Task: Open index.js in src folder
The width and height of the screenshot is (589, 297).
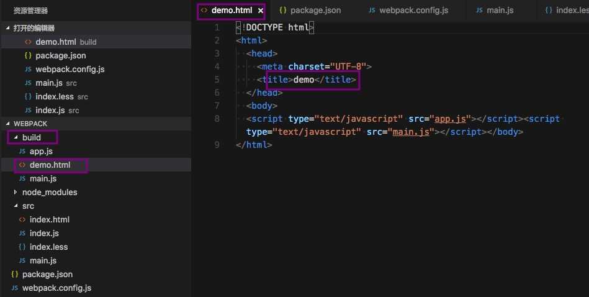Action: 96,233
